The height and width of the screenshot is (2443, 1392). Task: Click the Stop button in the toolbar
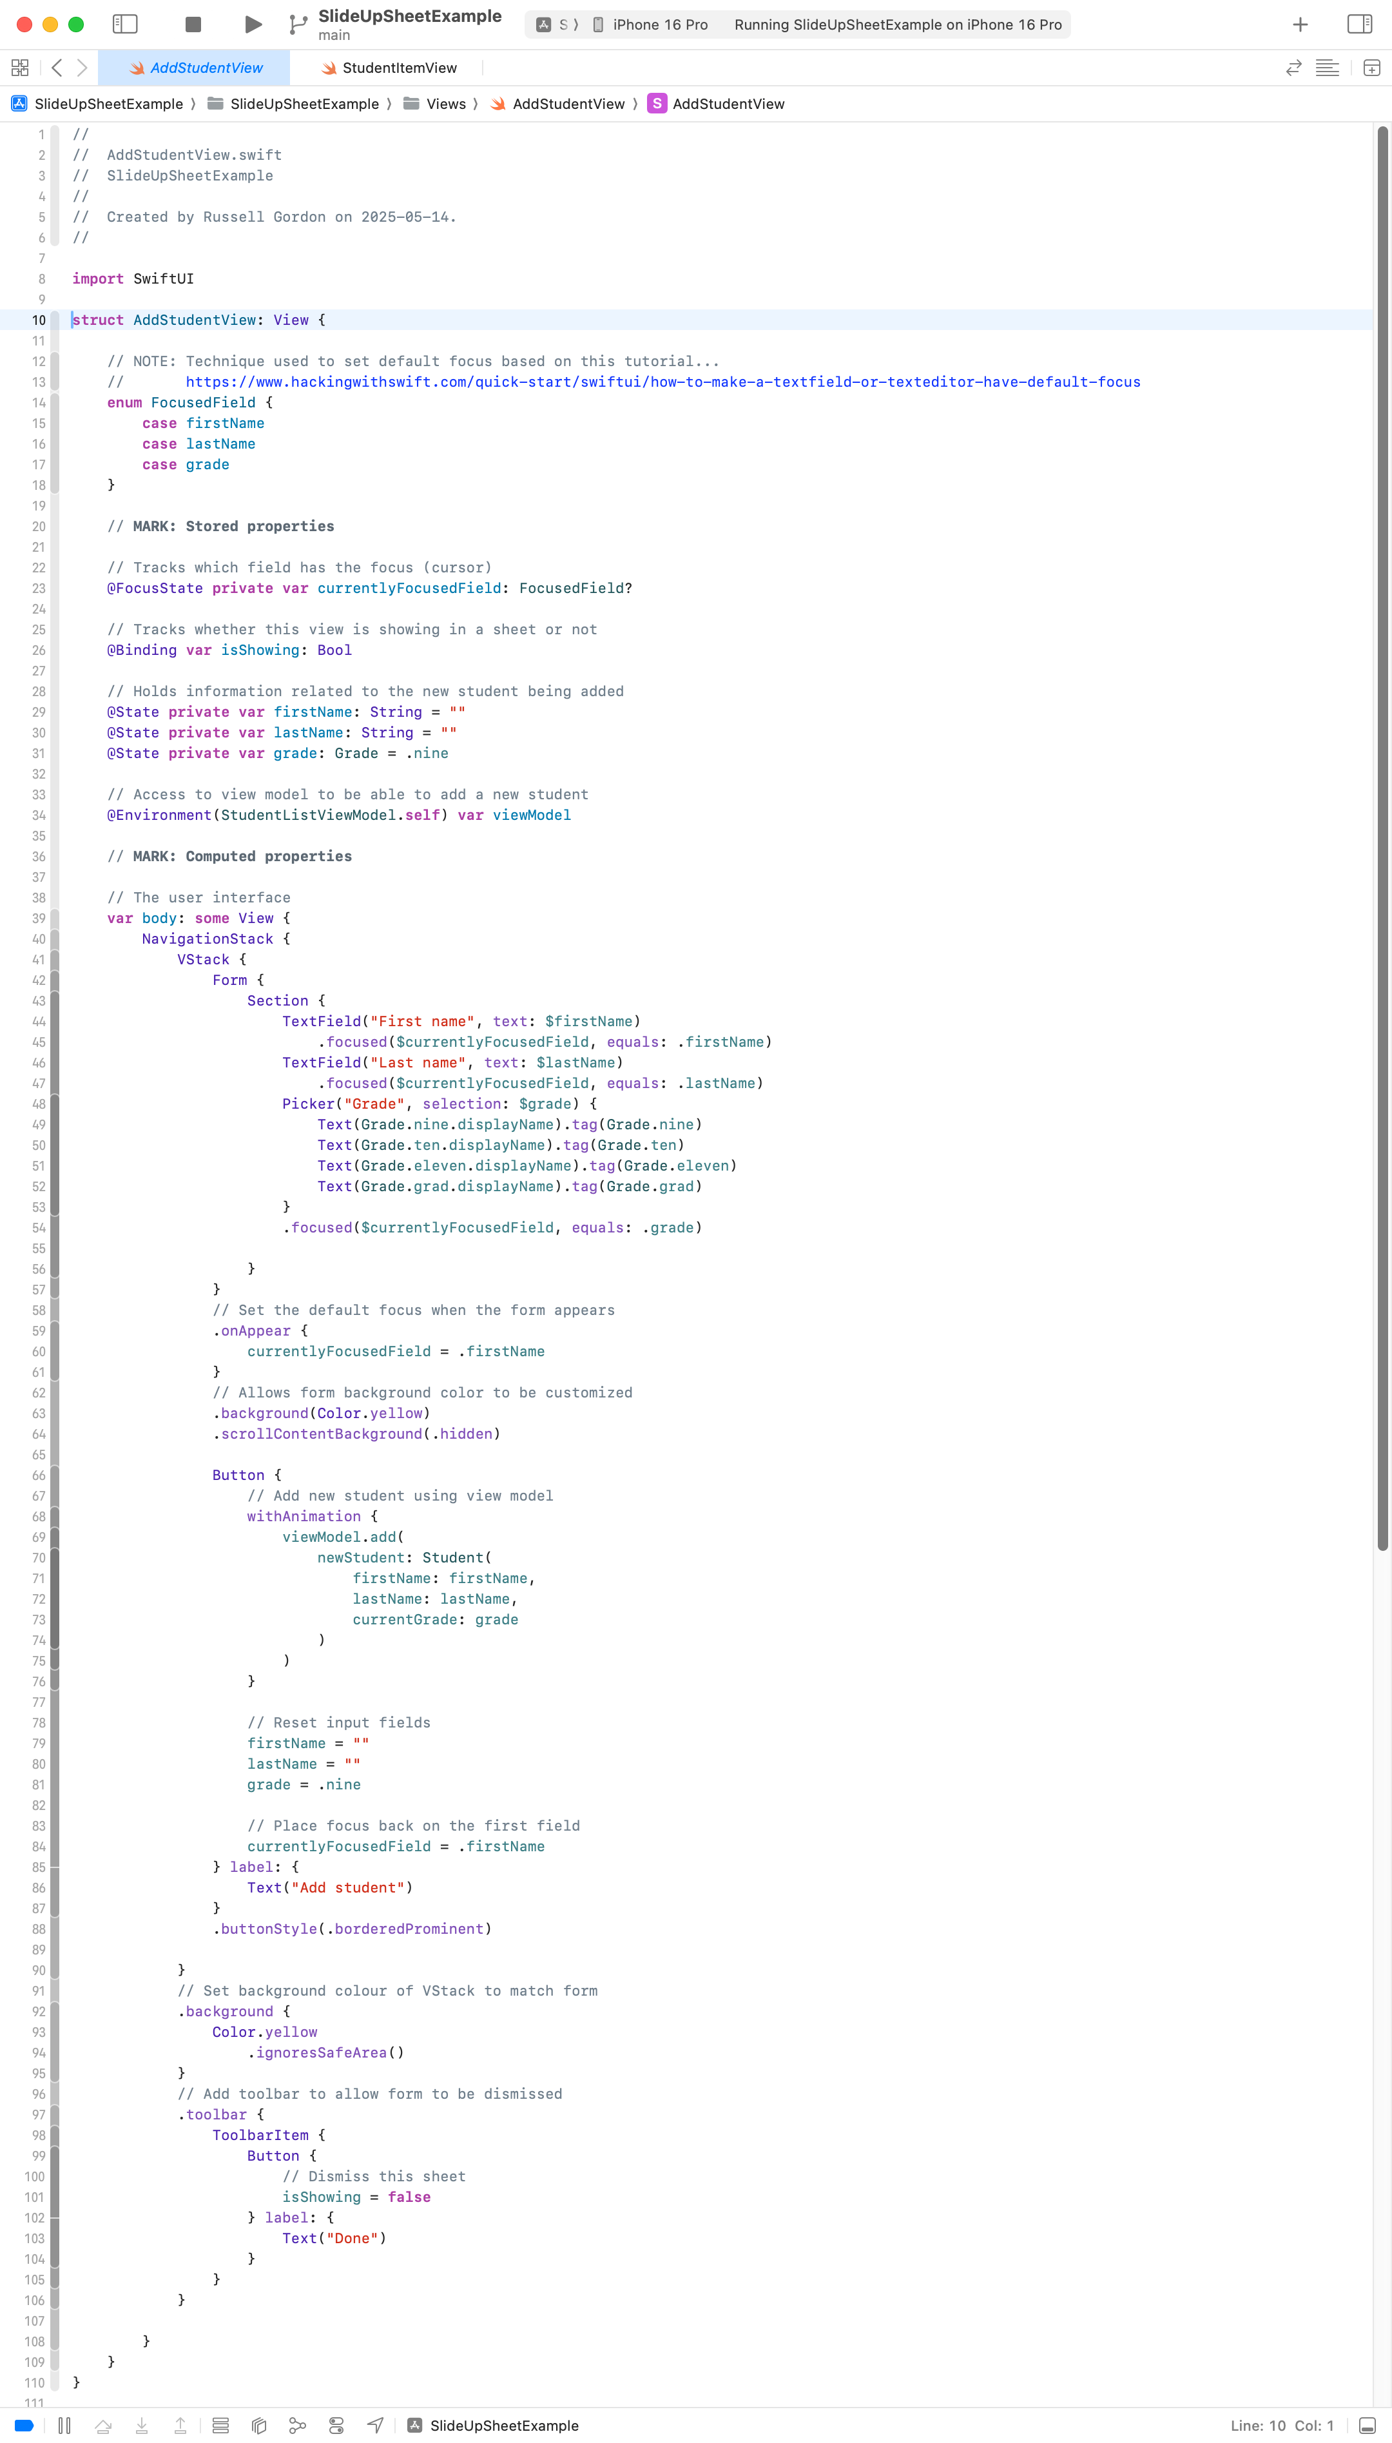click(193, 24)
